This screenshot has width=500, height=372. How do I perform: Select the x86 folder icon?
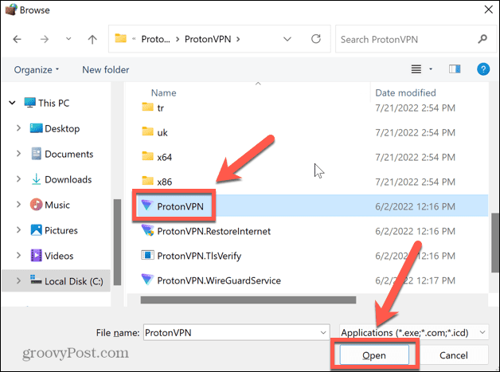coord(147,181)
